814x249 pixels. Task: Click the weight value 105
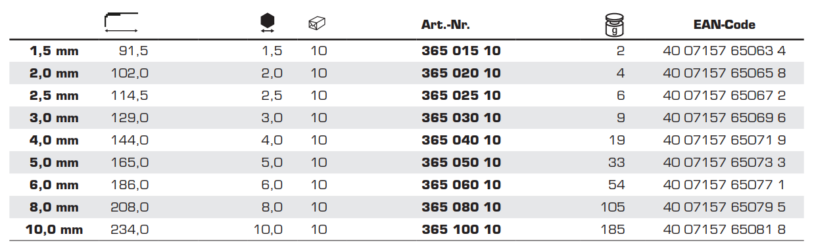[x=613, y=208]
